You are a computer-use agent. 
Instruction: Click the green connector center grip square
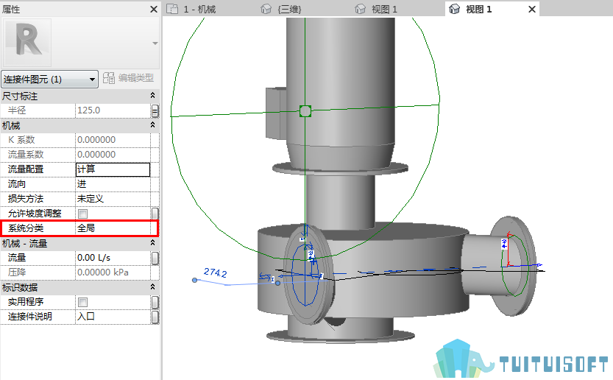point(305,111)
